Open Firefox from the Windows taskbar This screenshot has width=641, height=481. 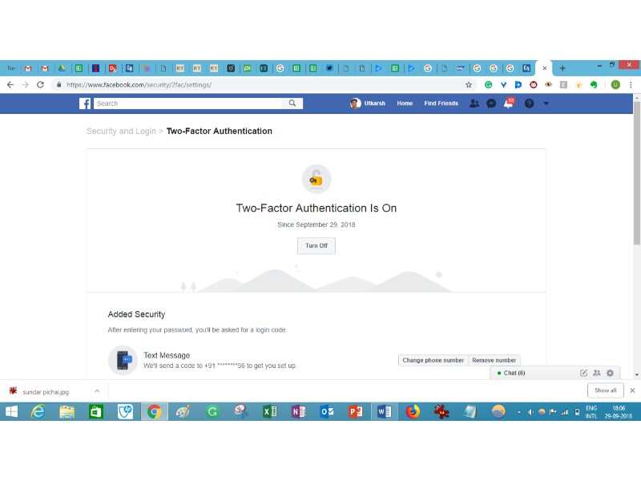click(413, 412)
